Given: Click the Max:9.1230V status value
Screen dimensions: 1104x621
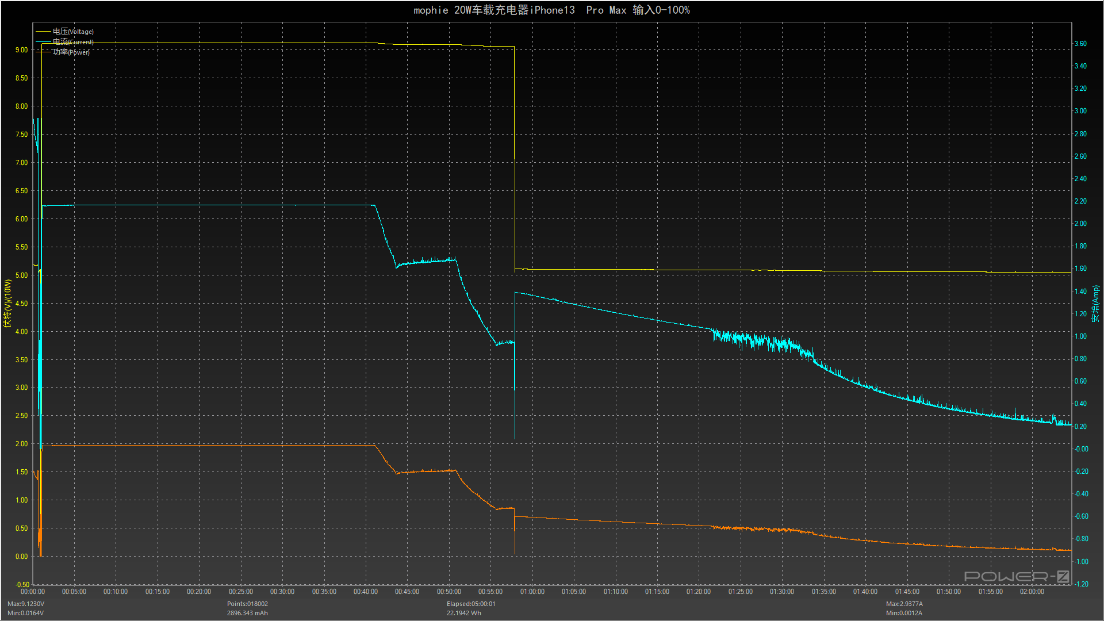Looking at the screenshot, I should pos(26,604).
